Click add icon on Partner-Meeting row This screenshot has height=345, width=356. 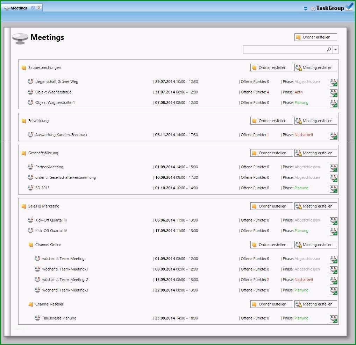click(x=334, y=168)
